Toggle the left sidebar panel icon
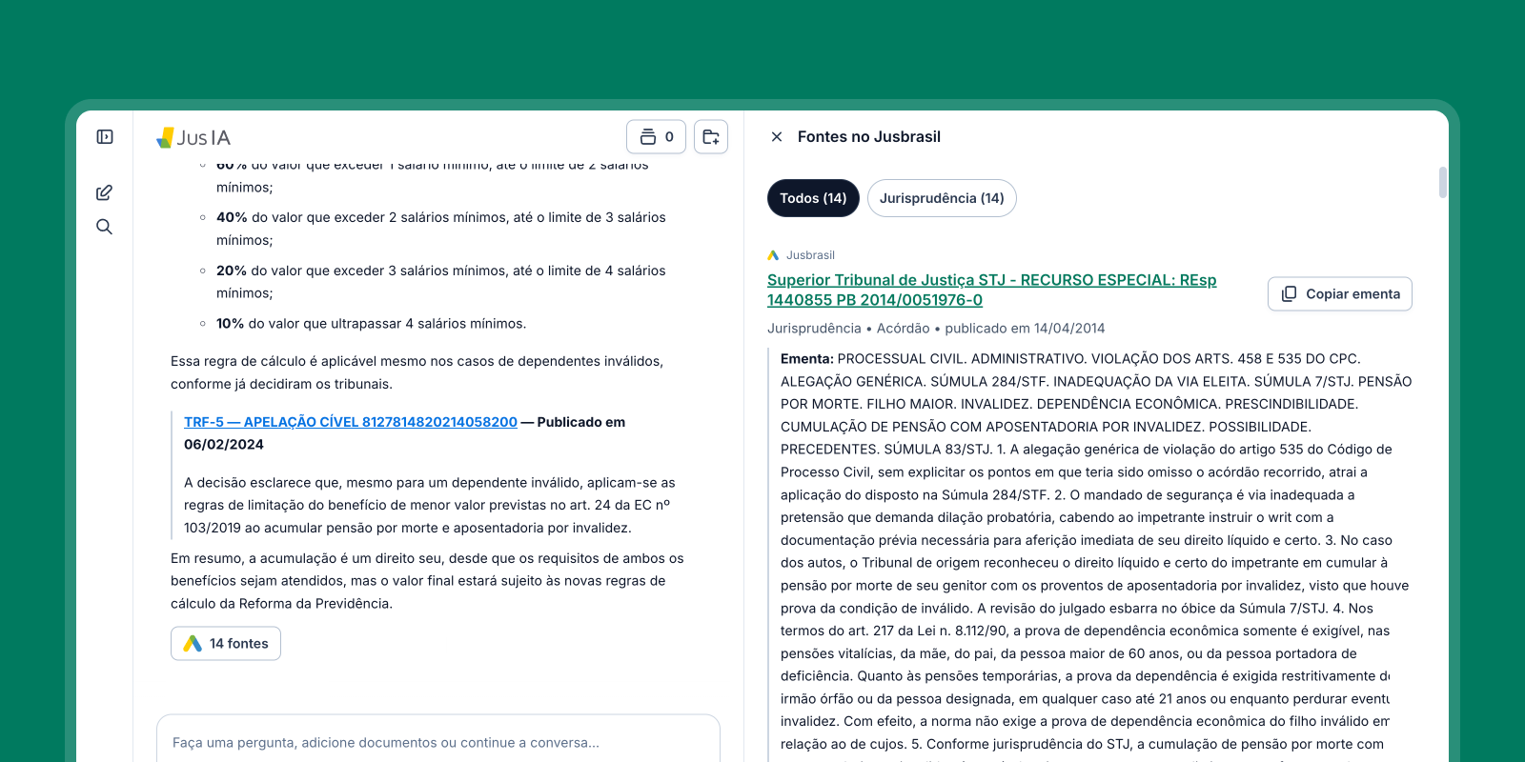 point(105,137)
